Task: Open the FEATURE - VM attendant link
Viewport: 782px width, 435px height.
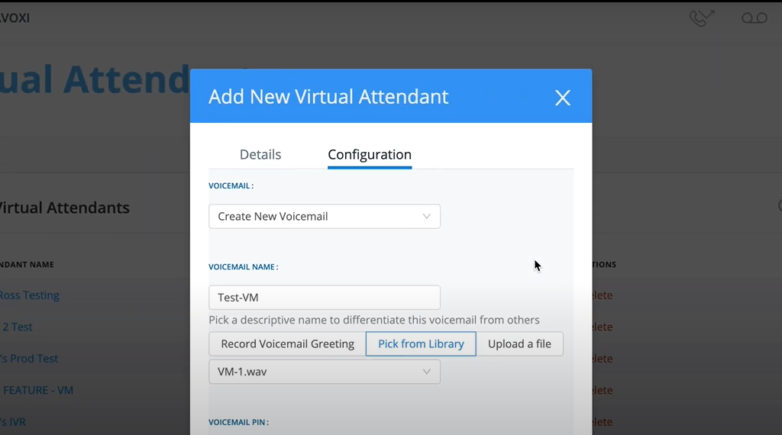Action: (37, 390)
